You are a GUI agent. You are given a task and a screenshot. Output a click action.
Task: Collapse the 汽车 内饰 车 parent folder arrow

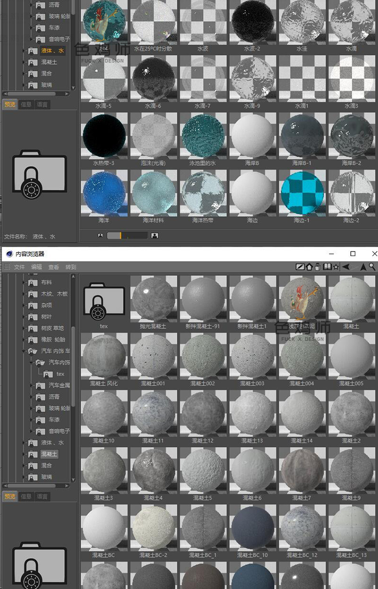coord(24,351)
